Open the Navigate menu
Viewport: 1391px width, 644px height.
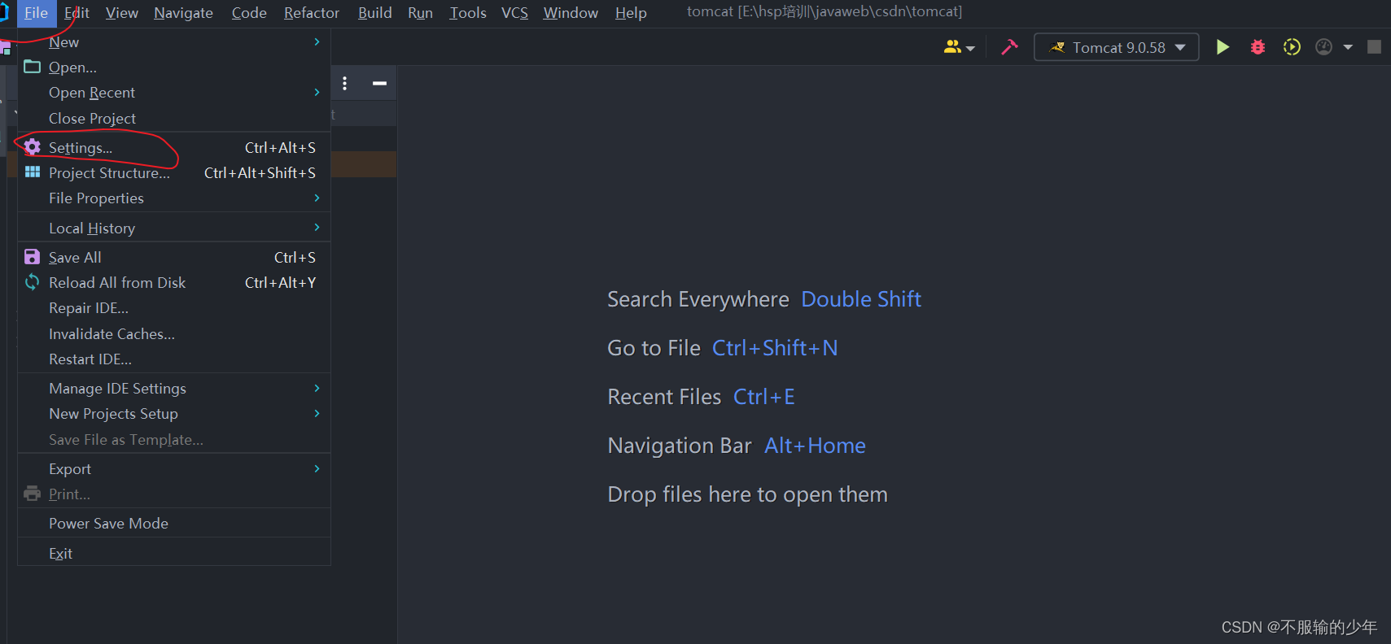point(183,13)
